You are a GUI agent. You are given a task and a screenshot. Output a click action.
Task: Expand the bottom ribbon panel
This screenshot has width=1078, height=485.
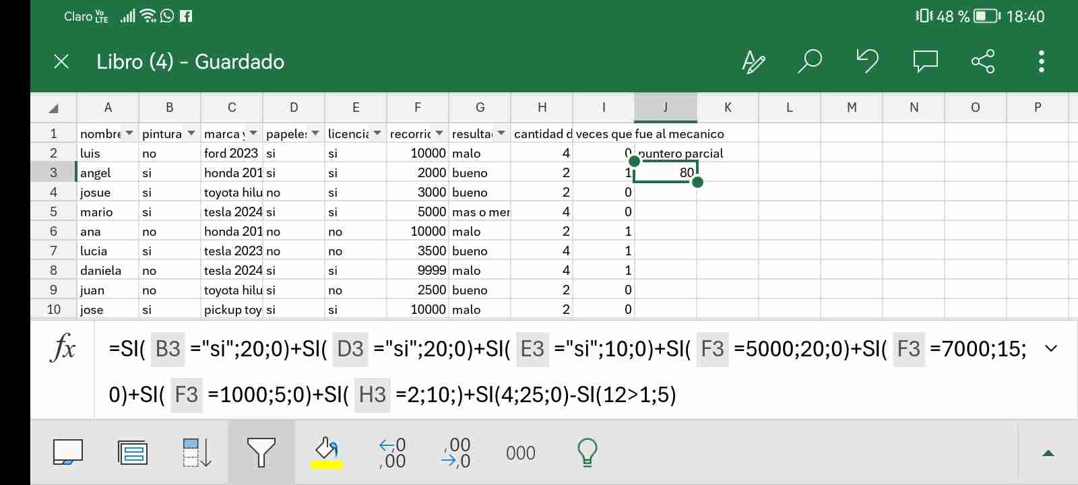click(1048, 453)
